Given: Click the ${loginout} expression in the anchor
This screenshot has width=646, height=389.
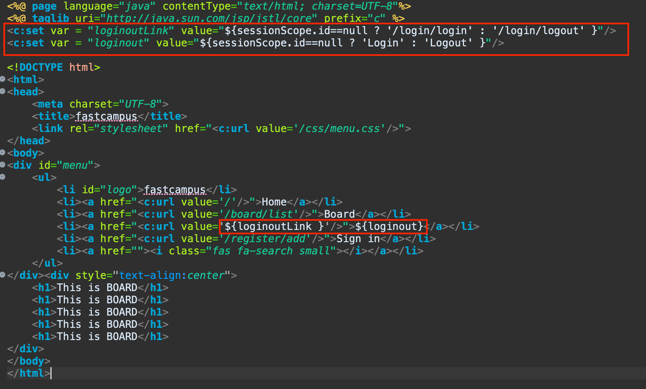Looking at the screenshot, I should tap(389, 226).
